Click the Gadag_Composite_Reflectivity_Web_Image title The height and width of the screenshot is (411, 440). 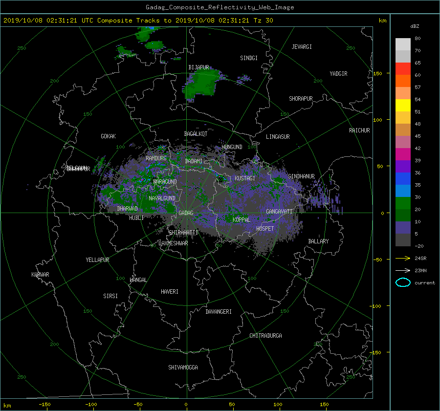[x=220, y=7]
